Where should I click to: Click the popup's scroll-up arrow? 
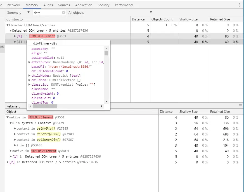click(x=106, y=48)
